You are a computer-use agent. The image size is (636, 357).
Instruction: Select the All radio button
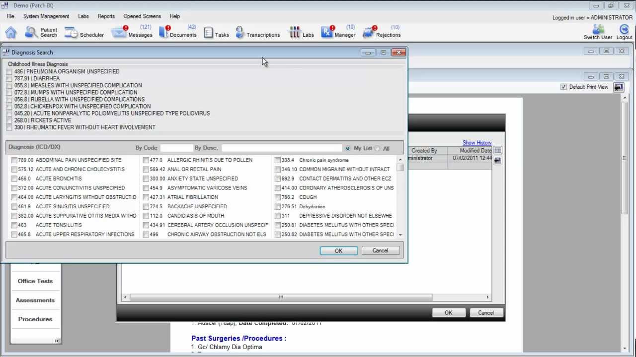pyautogui.click(x=378, y=148)
